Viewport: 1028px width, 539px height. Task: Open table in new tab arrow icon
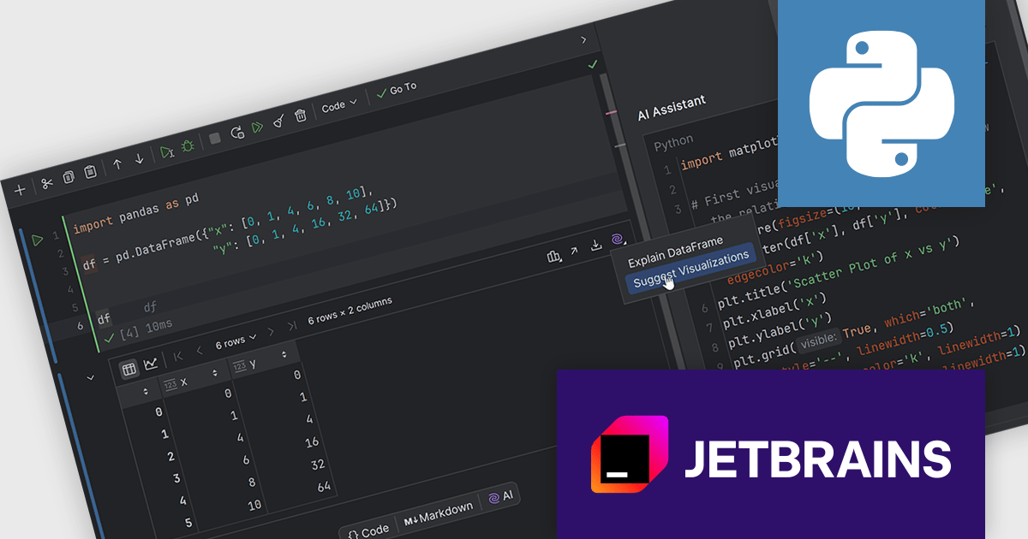pos(574,251)
